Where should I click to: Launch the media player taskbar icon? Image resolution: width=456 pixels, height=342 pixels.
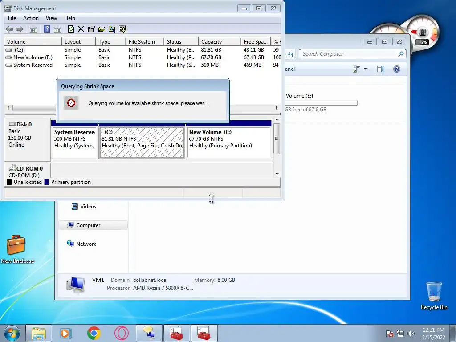(66, 333)
